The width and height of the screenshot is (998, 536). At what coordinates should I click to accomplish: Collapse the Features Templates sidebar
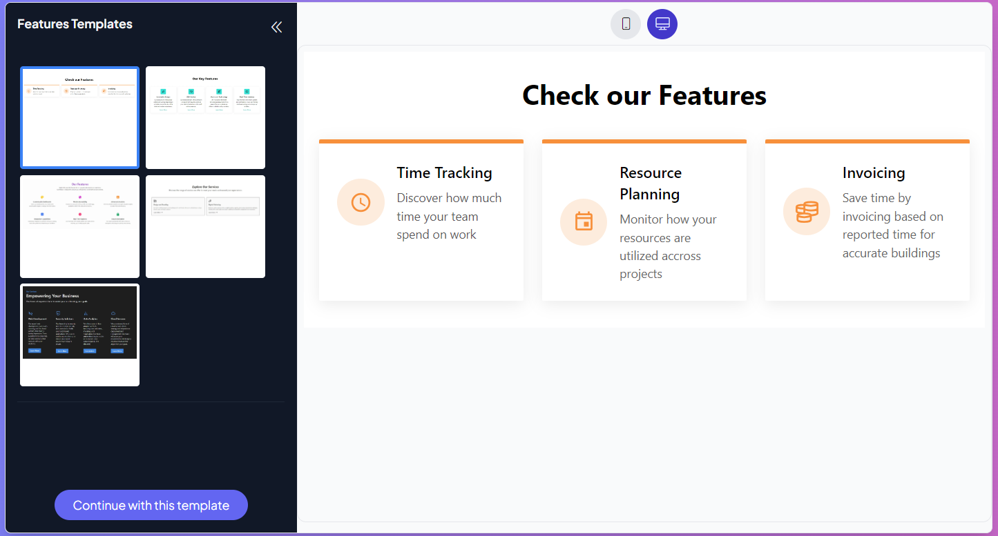[276, 27]
